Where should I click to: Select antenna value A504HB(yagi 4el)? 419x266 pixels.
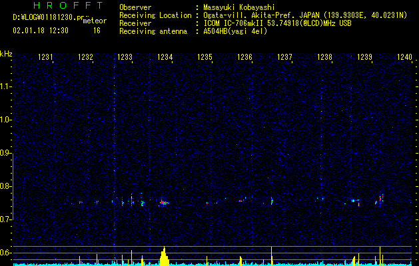tap(235, 31)
